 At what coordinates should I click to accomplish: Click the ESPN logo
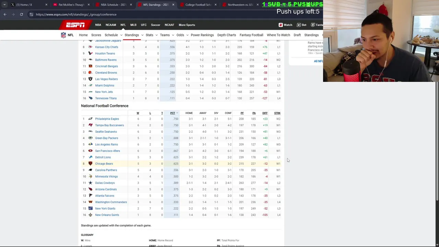pyautogui.click(x=75, y=25)
